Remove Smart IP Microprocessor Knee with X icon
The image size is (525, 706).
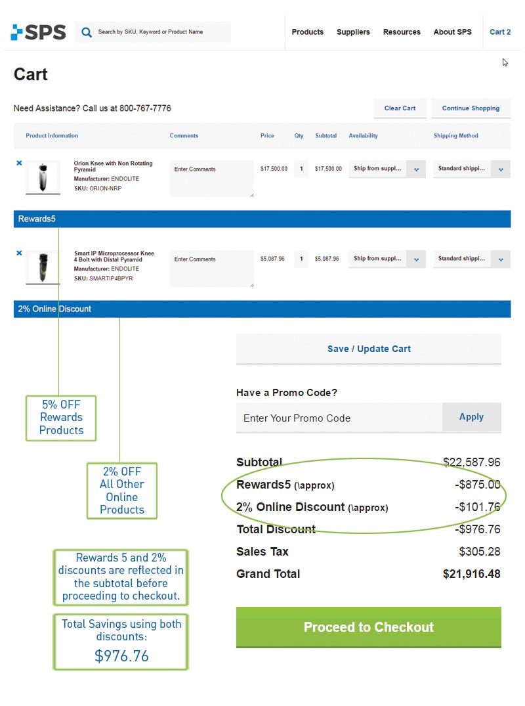point(19,253)
